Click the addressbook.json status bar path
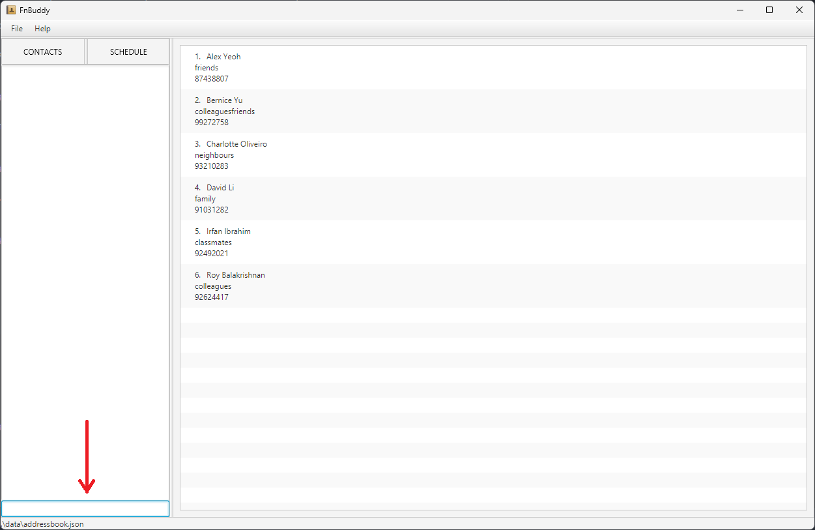This screenshot has width=815, height=530. [42, 523]
